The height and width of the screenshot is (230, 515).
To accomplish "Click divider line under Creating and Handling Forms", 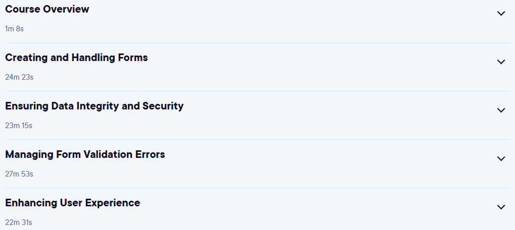I will click(258, 91).
